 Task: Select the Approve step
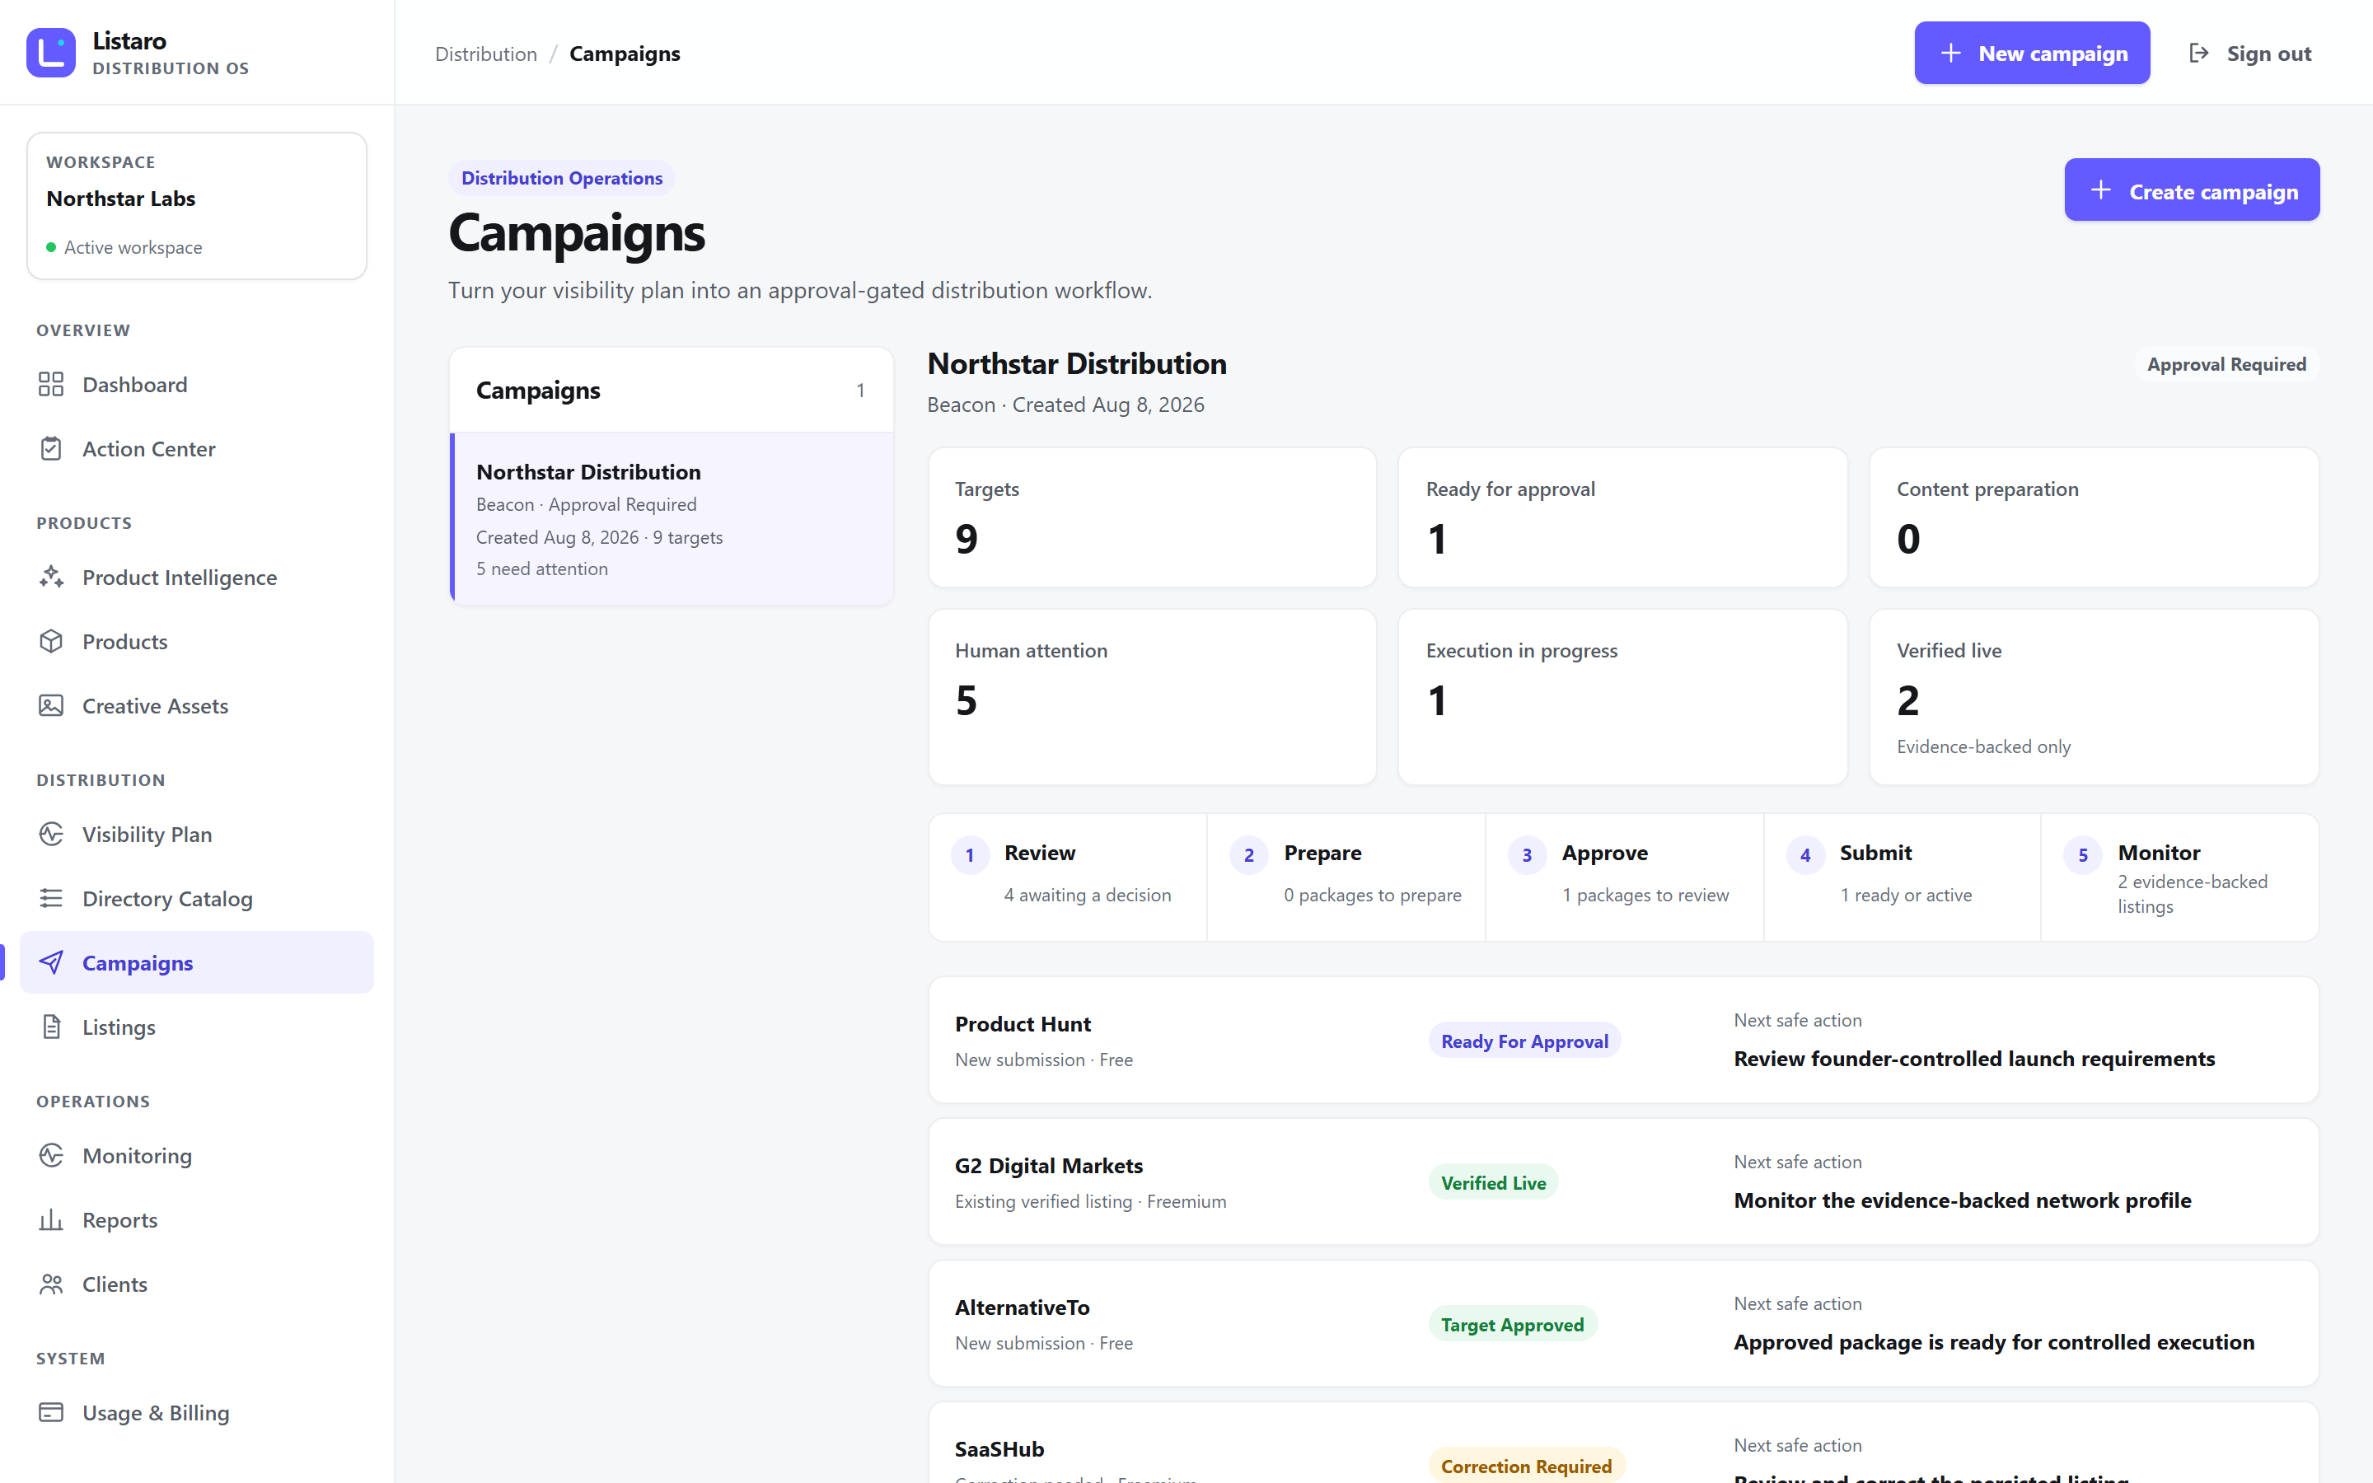1625,877
